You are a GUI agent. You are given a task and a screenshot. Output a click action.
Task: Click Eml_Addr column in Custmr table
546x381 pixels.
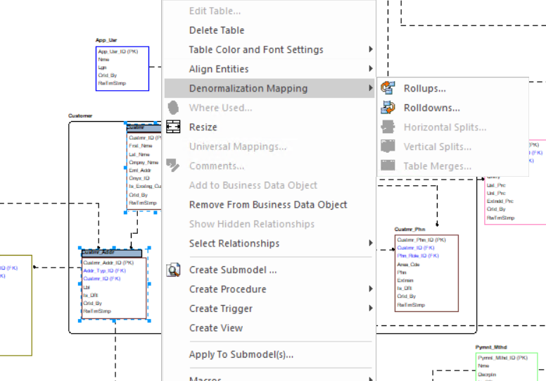click(139, 170)
